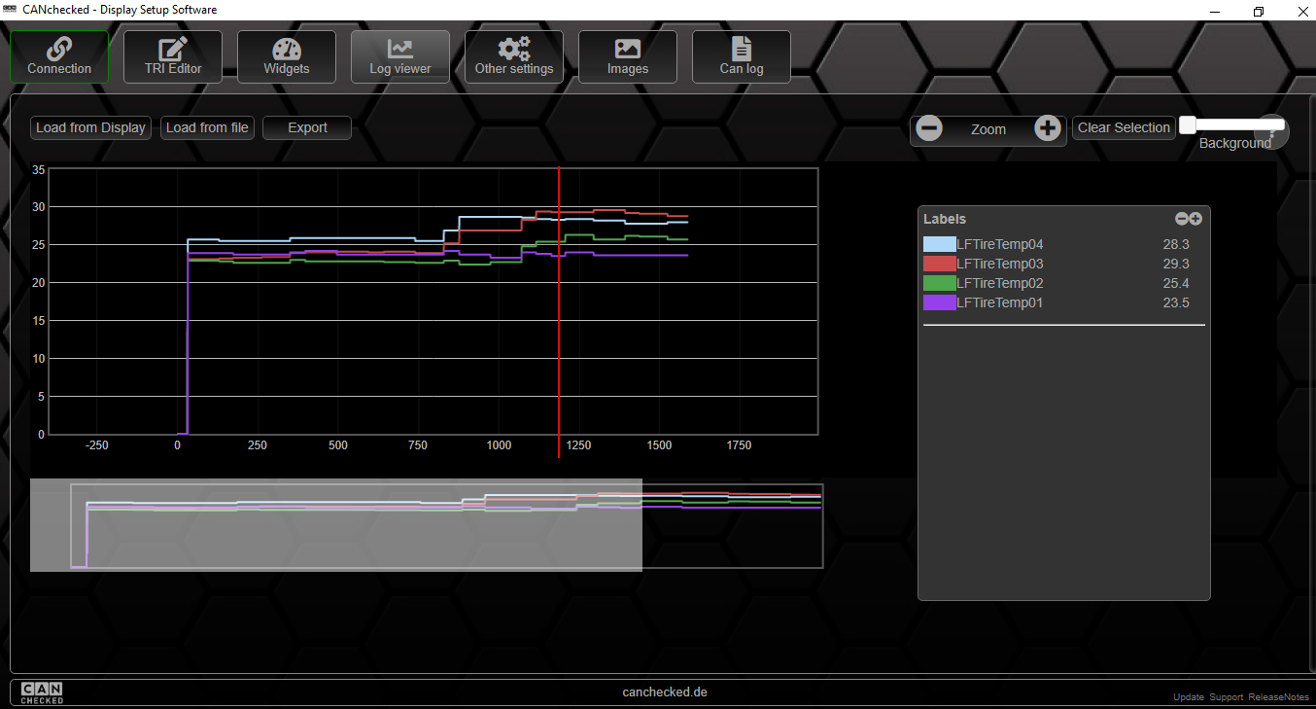Click the 29.3 value reading
The width and height of the screenshot is (1316, 709).
click(x=1176, y=264)
